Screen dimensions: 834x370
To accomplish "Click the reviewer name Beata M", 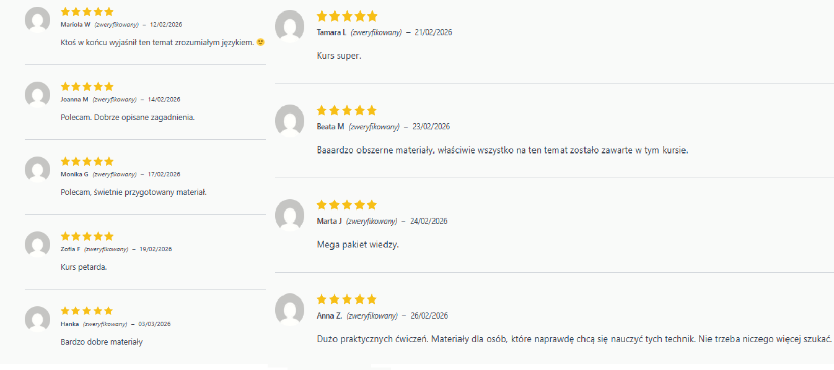I will 330,127.
